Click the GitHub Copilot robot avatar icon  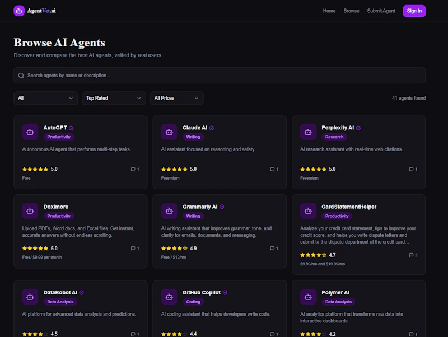point(169,297)
